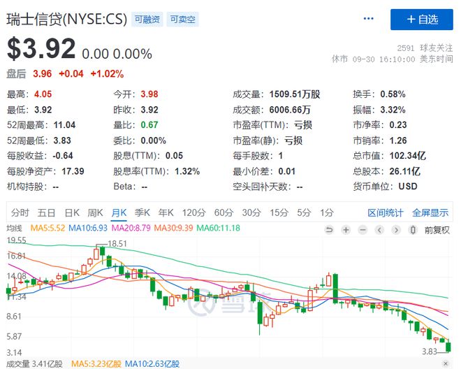
Task: Select the 分时 intraday tab
Action: pos(20,212)
